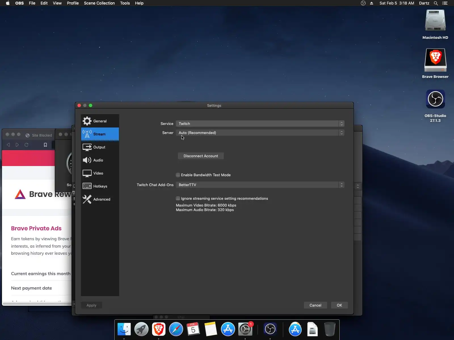Confirm settings with OK button
Image resolution: width=454 pixels, height=340 pixels.
[339, 305]
